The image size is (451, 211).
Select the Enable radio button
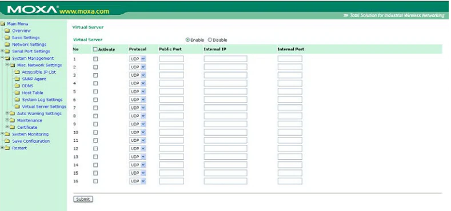(x=188, y=40)
